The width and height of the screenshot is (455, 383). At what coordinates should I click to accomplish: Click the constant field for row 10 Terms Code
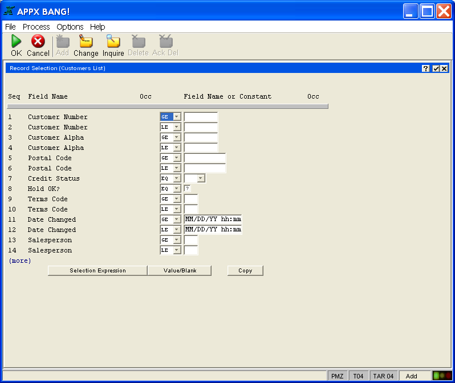pos(191,209)
